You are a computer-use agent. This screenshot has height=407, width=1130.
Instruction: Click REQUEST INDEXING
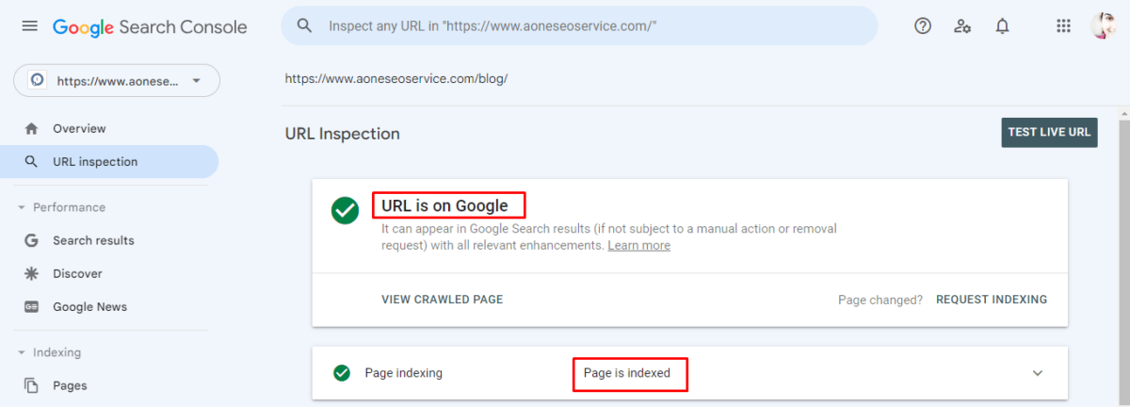click(x=991, y=300)
